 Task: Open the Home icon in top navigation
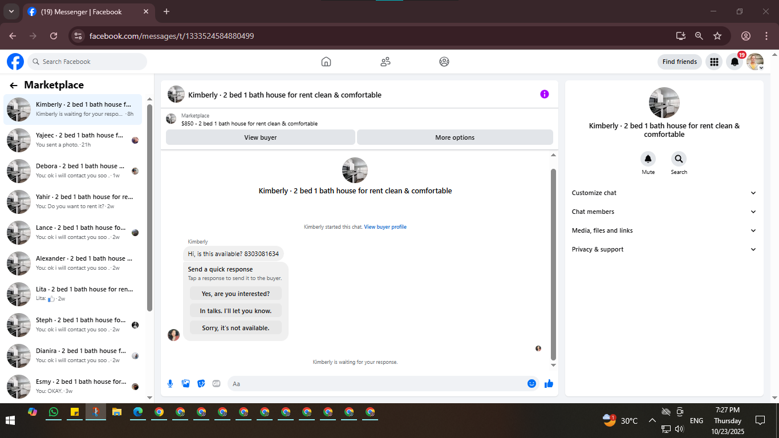pos(326,62)
